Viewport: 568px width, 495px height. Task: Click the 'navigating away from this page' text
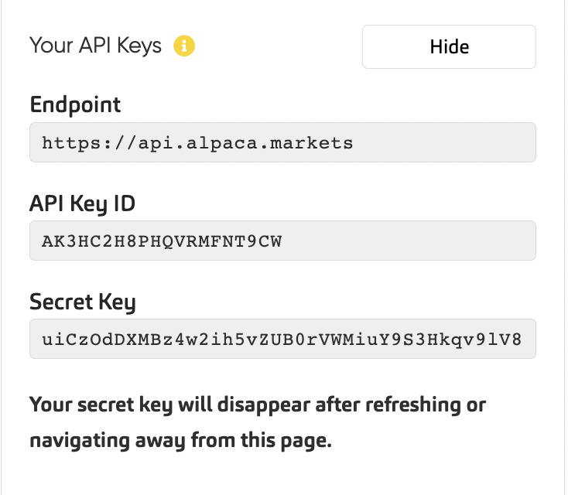[180, 441]
